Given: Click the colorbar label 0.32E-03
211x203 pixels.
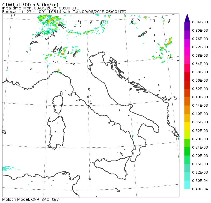Looking at the screenshot, I should [x=200, y=131].
